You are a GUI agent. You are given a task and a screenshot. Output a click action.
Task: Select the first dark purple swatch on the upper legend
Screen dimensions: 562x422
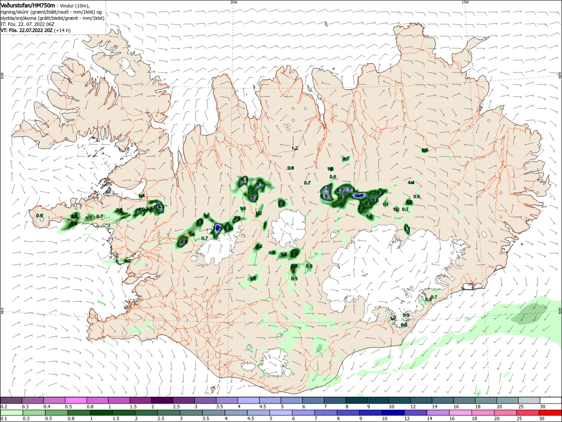pyautogui.click(x=11, y=400)
